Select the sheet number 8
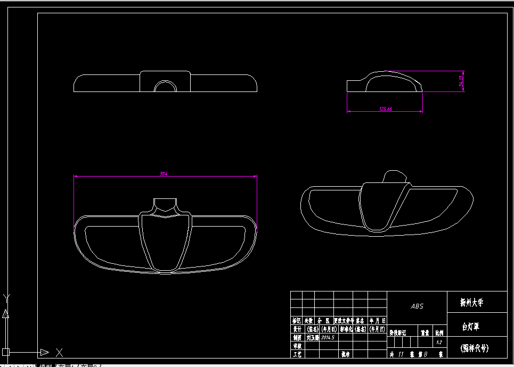Viewport: 514px width, 367px height. [426, 354]
